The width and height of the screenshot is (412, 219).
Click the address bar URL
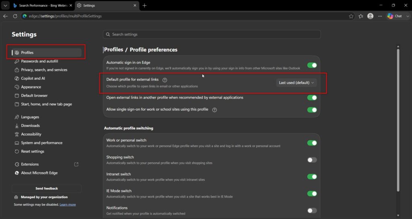(65, 16)
